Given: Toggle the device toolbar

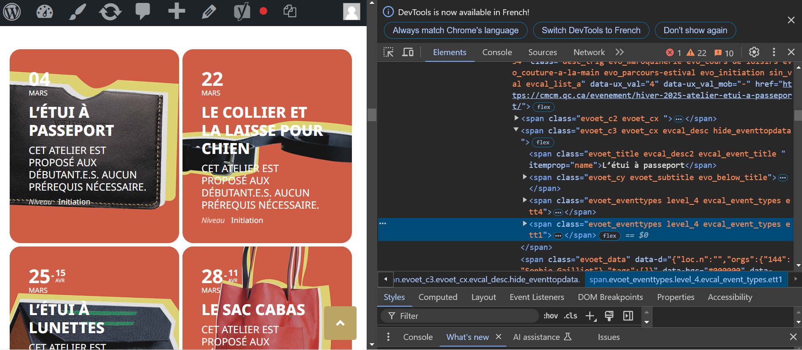Looking at the screenshot, I should [x=408, y=52].
